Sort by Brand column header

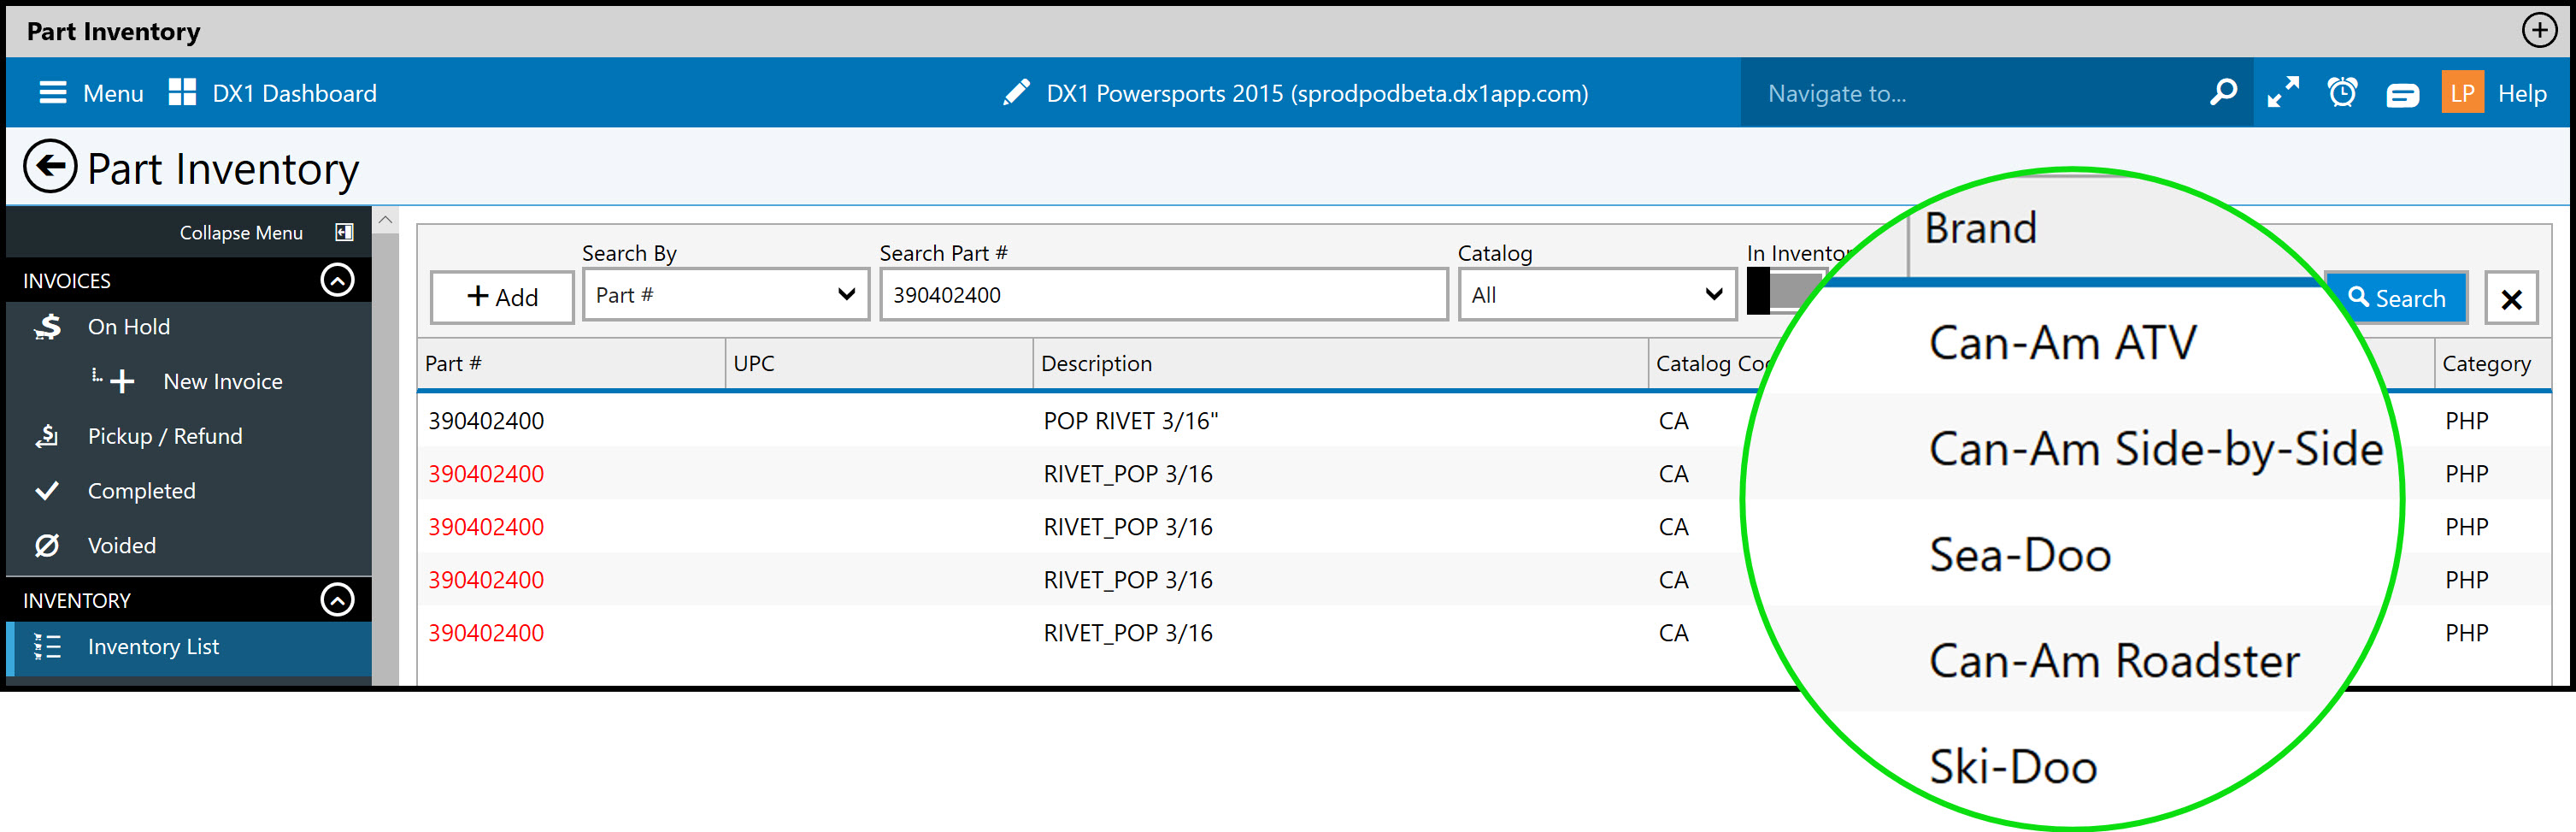point(1980,229)
